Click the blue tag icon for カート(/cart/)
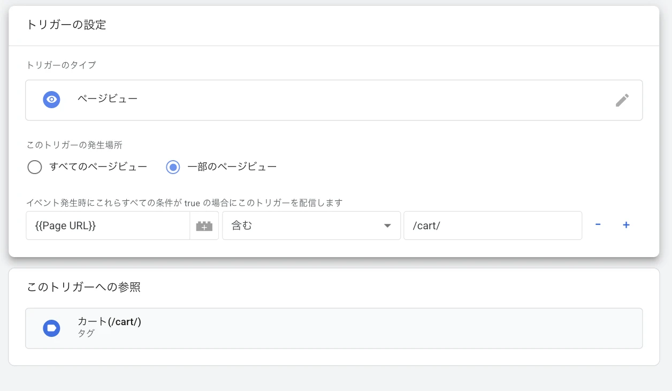The image size is (672, 391). coord(51,328)
